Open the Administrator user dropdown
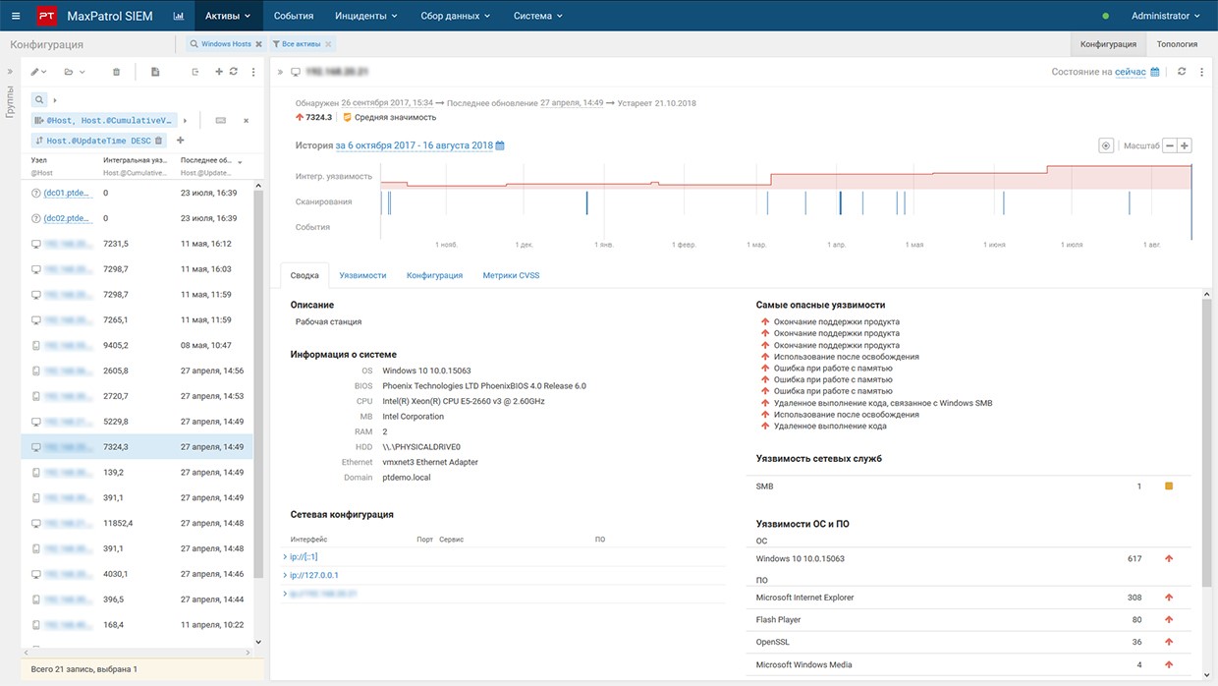 pos(1165,16)
